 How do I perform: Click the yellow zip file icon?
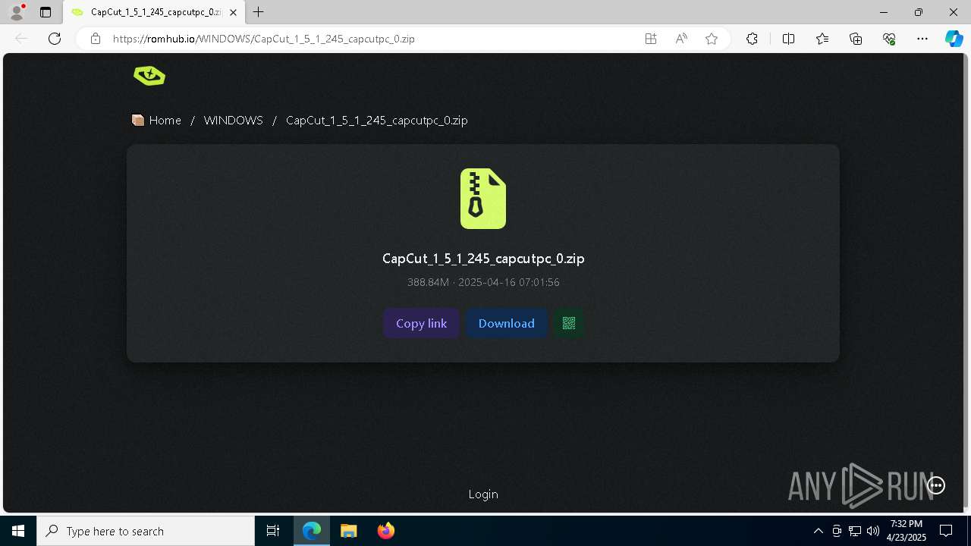(483, 199)
